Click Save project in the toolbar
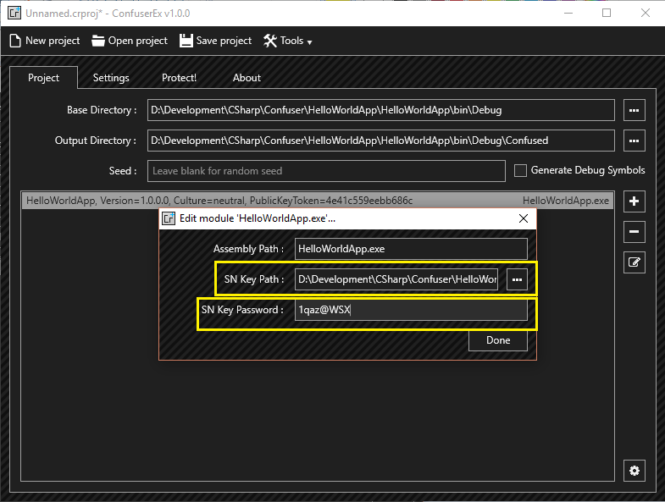The height and width of the screenshot is (502, 665). click(x=215, y=41)
